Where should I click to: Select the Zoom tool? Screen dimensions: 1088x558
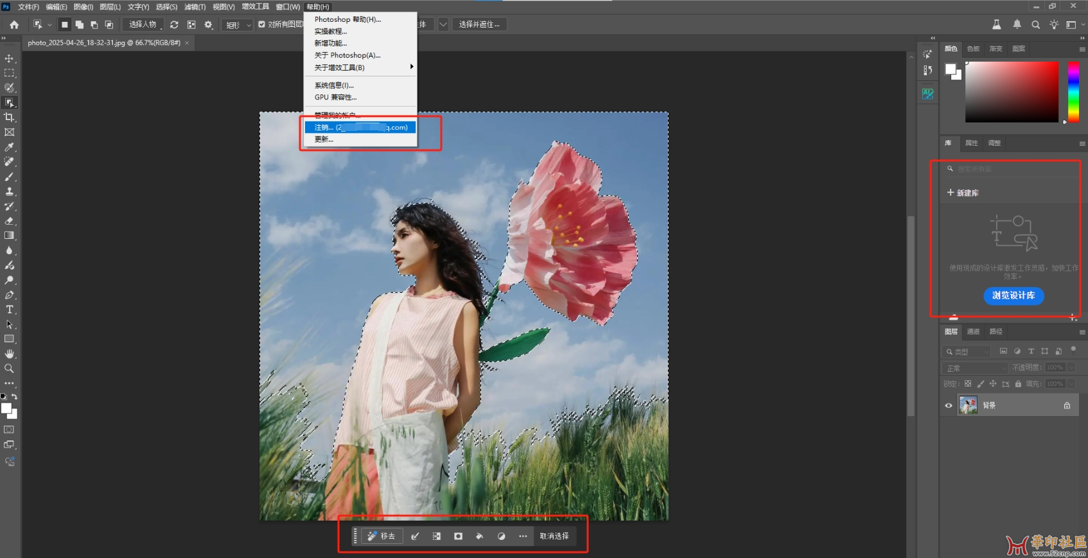[x=9, y=369]
